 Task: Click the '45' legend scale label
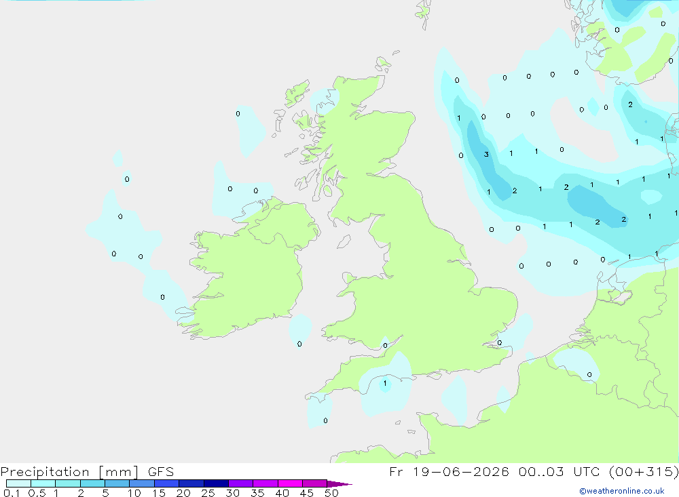(x=307, y=493)
